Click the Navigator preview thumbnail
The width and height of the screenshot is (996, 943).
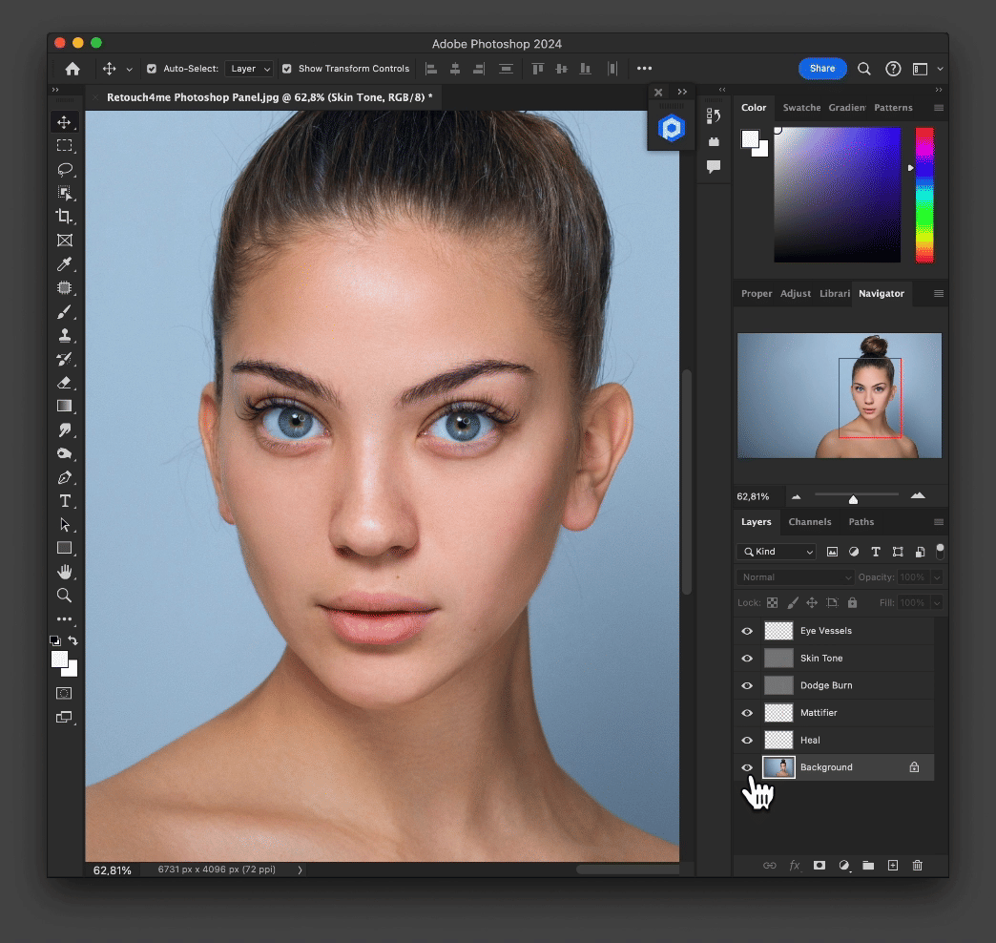coord(839,395)
